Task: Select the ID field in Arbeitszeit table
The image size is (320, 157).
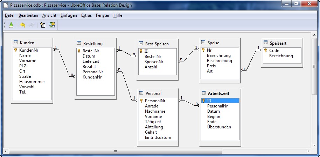Action: pos(209,101)
